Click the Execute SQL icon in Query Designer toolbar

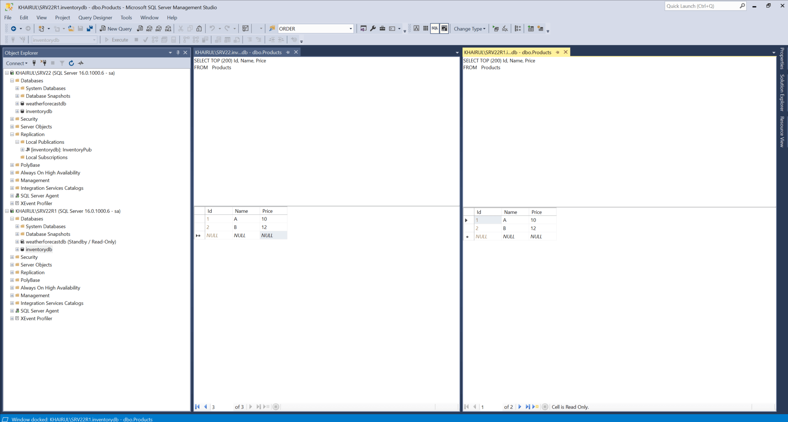(496, 29)
